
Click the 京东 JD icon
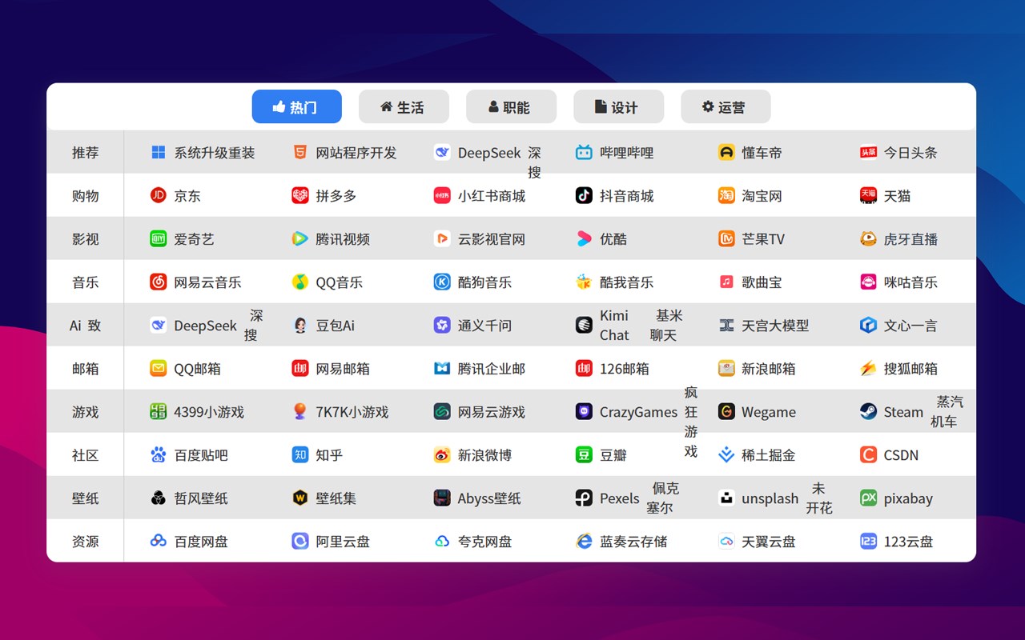[159, 195]
